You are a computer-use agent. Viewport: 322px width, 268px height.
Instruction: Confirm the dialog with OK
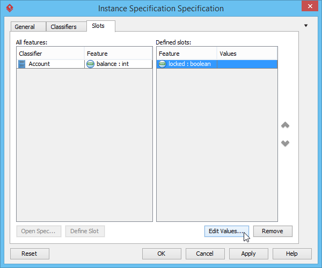[162, 254]
